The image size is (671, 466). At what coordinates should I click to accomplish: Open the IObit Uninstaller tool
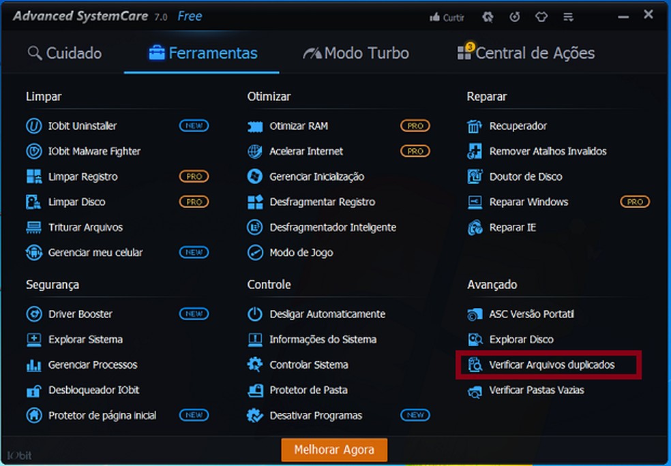click(x=82, y=126)
